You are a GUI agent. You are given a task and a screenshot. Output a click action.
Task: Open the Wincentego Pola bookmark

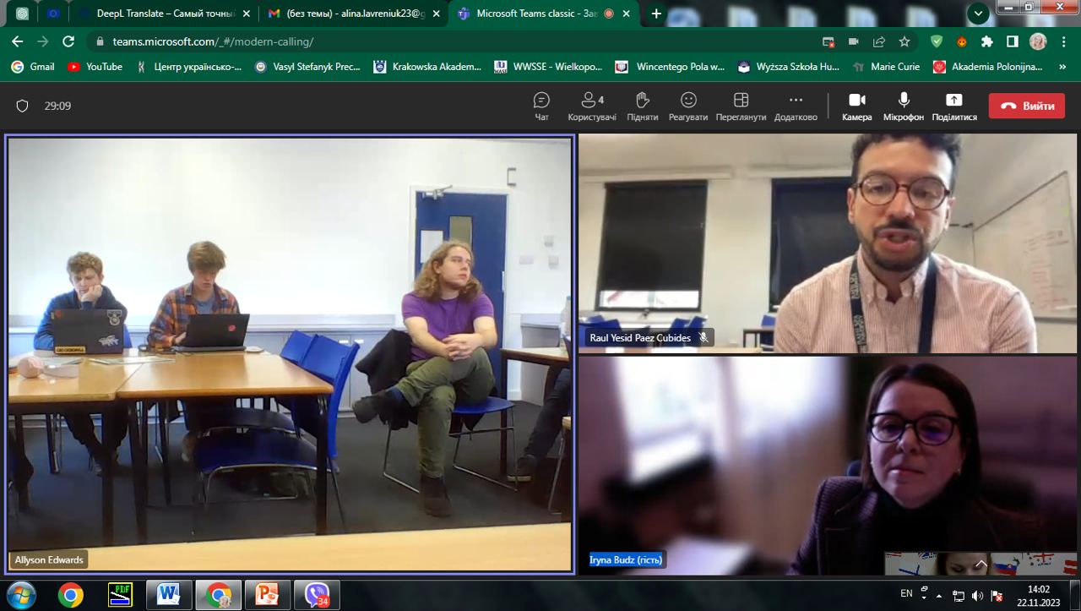click(x=670, y=67)
